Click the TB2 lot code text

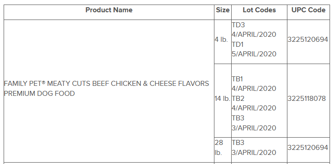(238, 99)
